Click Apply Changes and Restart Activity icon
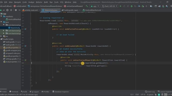The image size is (172, 96). pos(124,6)
